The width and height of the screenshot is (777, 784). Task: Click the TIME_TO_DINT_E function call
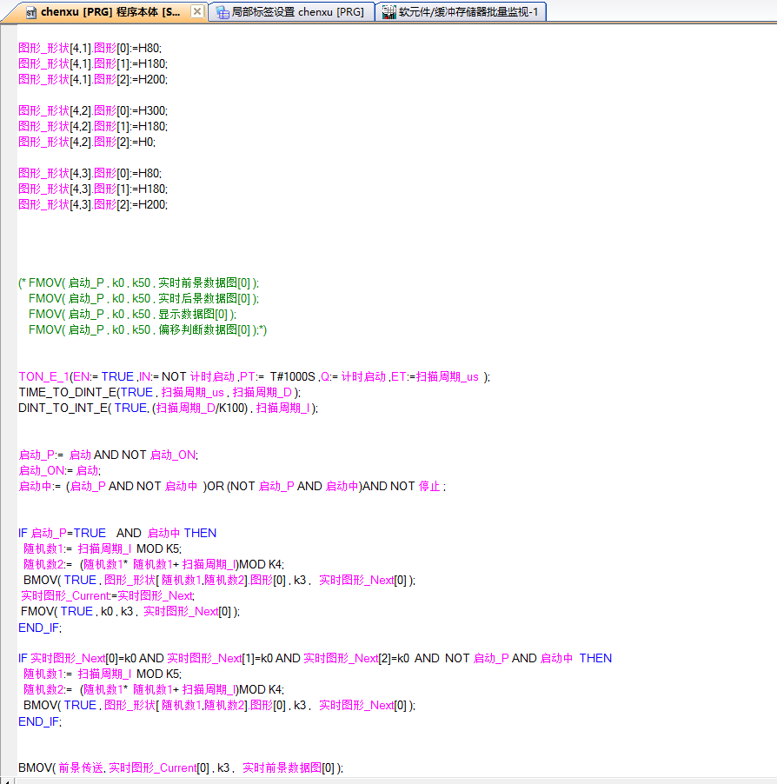pos(67,392)
